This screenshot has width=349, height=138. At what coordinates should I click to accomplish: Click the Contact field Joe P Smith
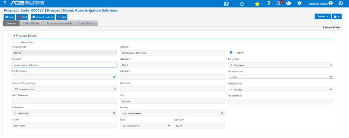(64, 125)
